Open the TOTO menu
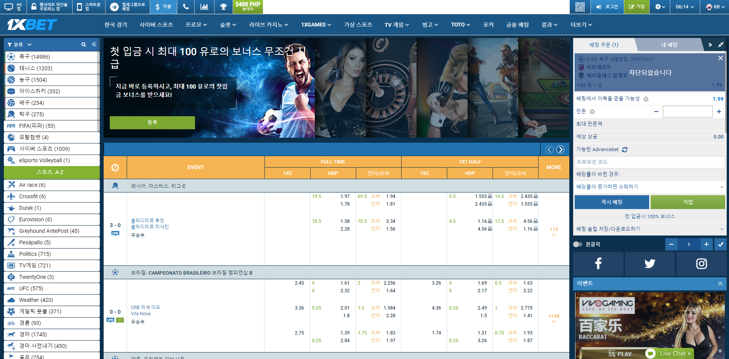This screenshot has width=729, height=359. [x=460, y=25]
